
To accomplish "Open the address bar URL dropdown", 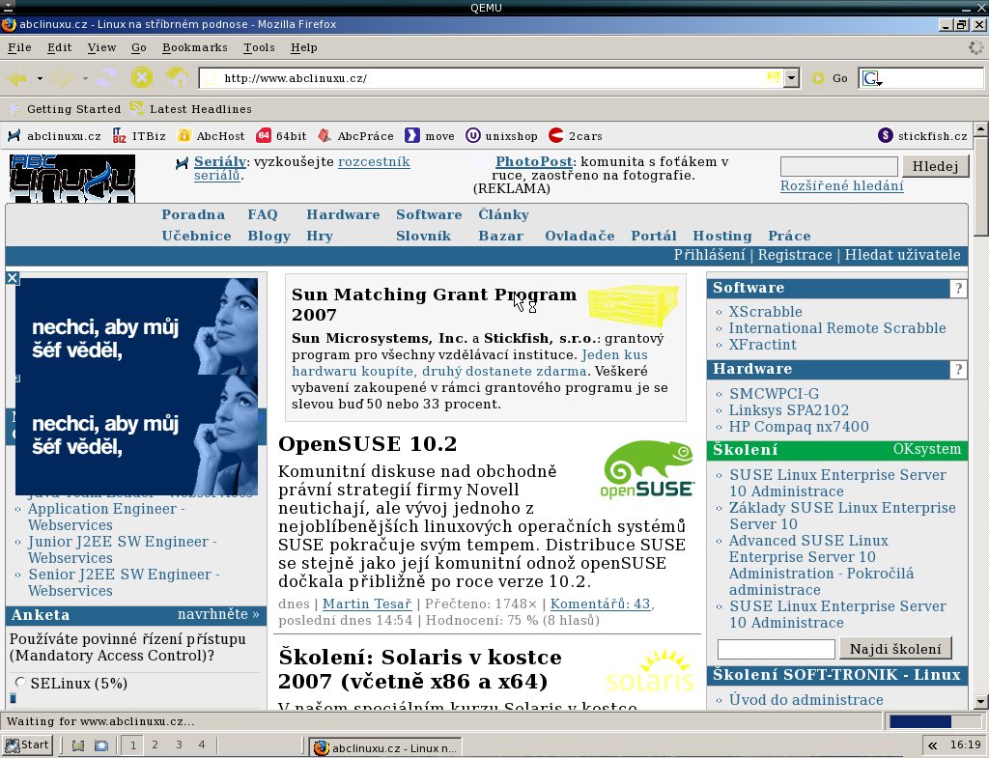I will tap(792, 78).
